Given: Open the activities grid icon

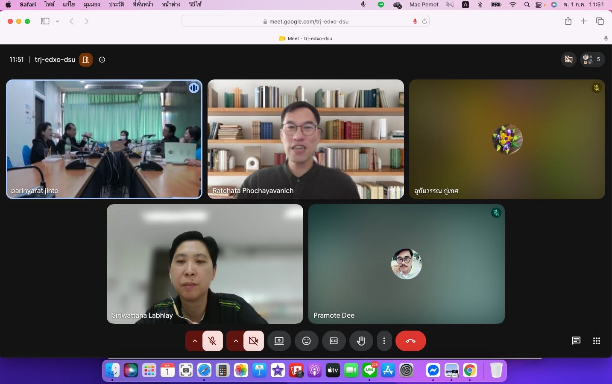Looking at the screenshot, I should 597,341.
